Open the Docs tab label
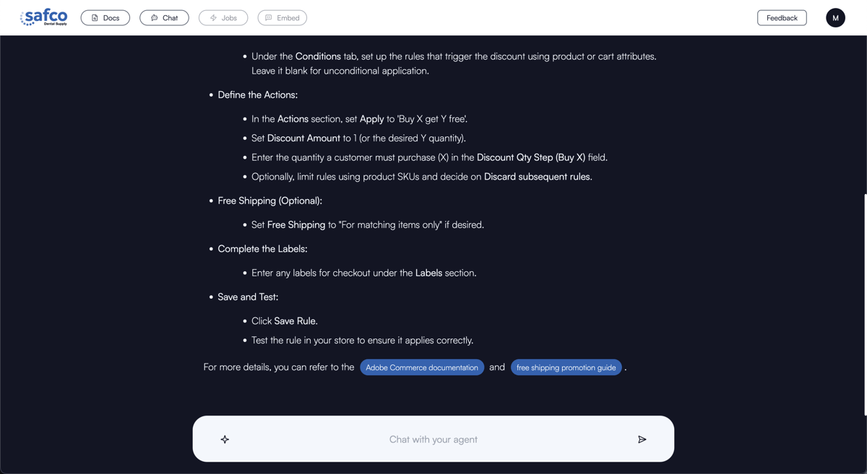The image size is (867, 474). [x=111, y=18]
